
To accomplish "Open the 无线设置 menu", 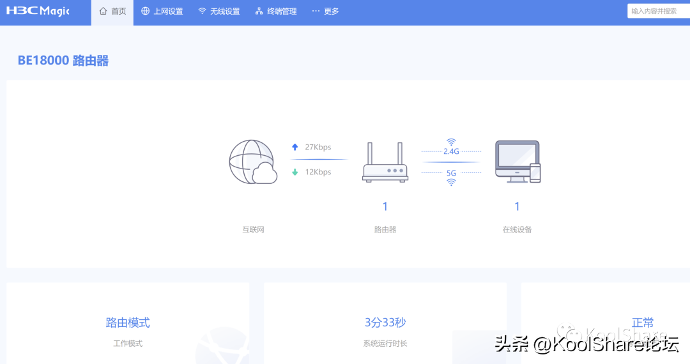I will click(x=218, y=11).
